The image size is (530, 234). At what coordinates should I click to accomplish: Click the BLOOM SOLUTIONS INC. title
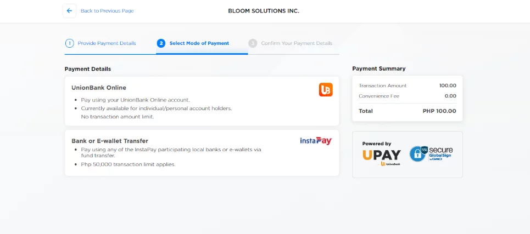[x=264, y=11]
